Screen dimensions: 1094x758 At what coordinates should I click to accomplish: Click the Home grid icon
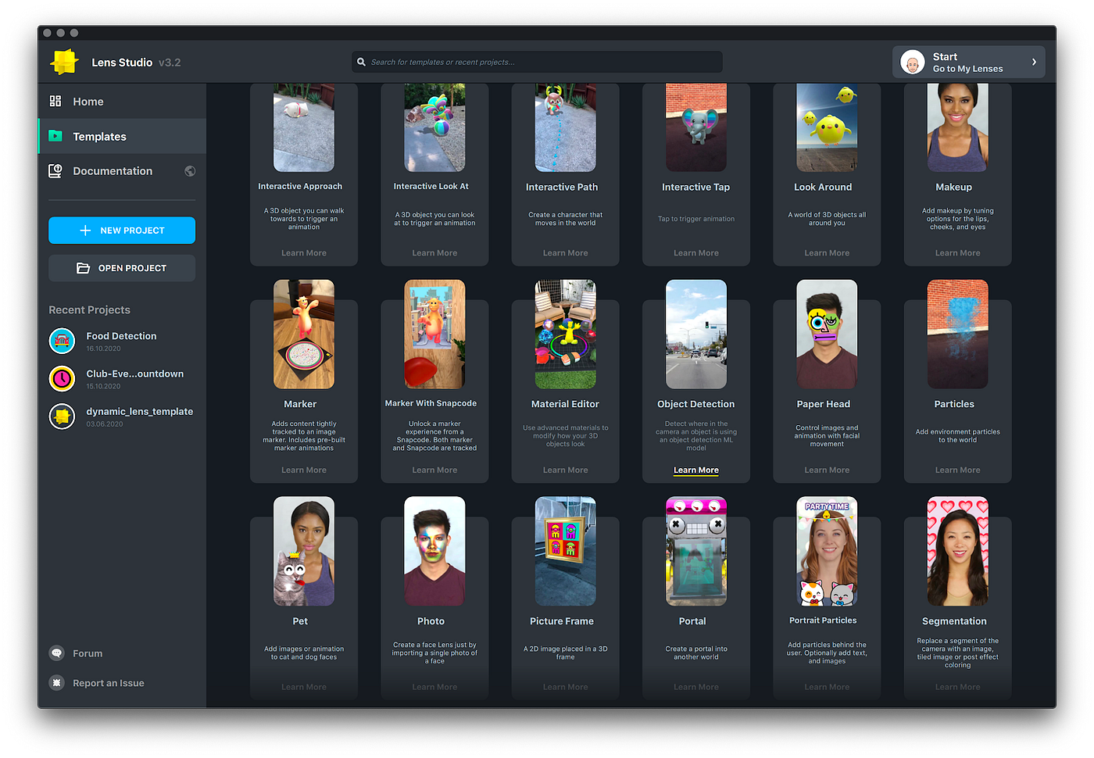click(55, 101)
